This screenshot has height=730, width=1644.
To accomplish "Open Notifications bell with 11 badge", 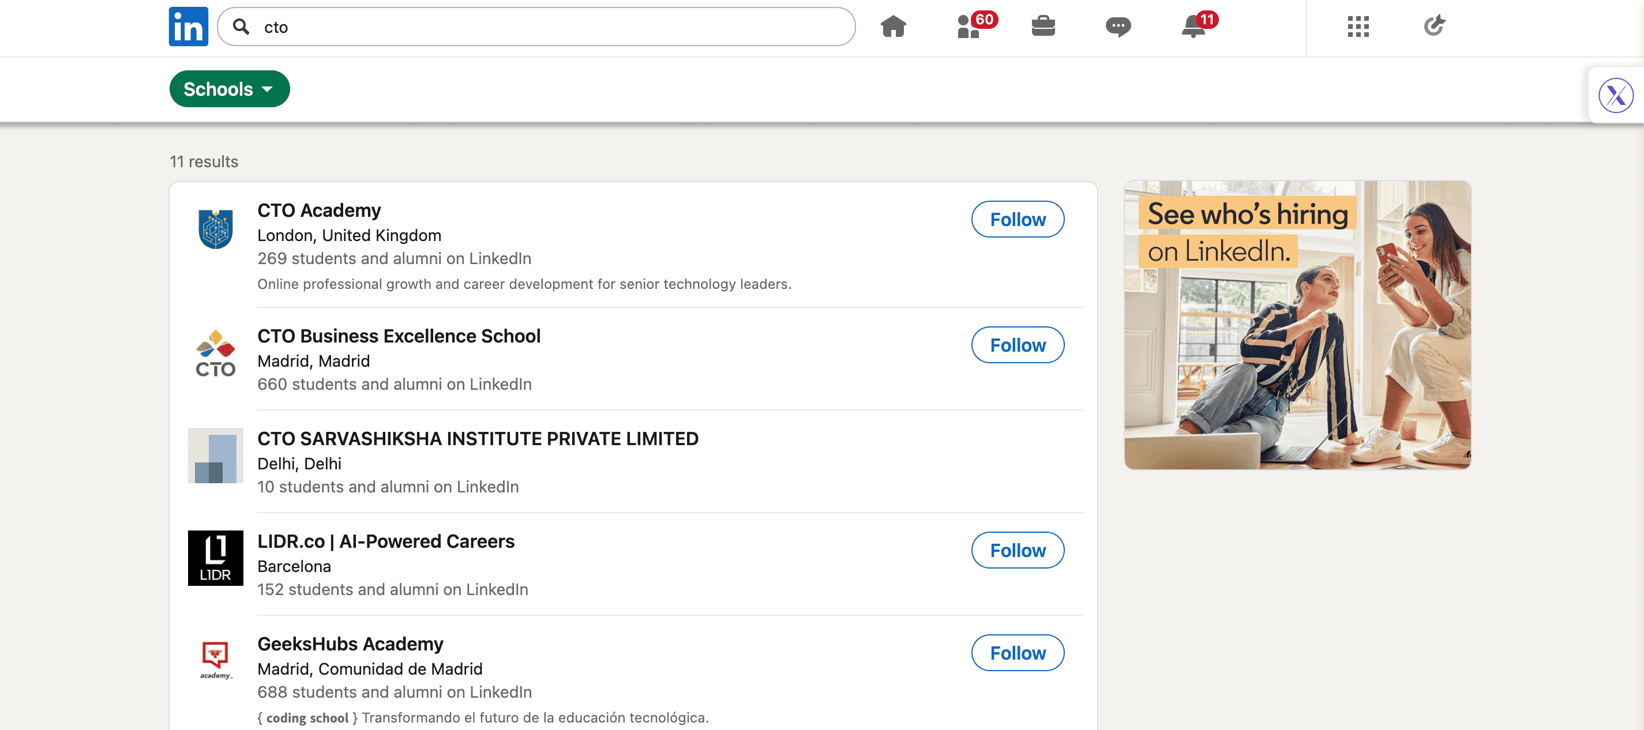I will pos(1193,27).
